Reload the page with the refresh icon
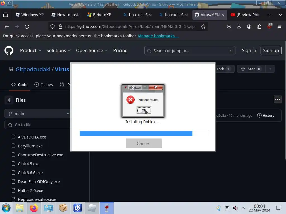The height and width of the screenshot is (214, 286). [27, 26]
